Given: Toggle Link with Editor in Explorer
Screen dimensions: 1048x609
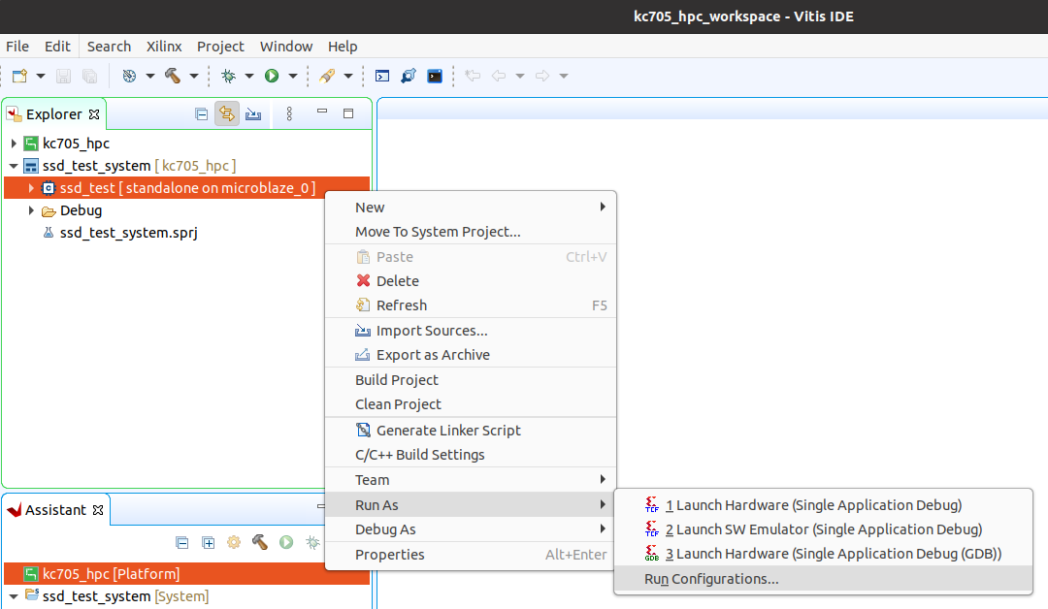Looking at the screenshot, I should [x=226, y=114].
